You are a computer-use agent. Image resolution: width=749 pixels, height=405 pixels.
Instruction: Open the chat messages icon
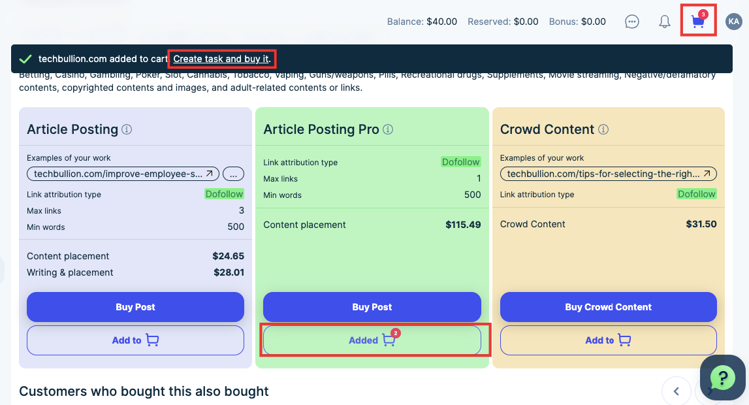(631, 22)
